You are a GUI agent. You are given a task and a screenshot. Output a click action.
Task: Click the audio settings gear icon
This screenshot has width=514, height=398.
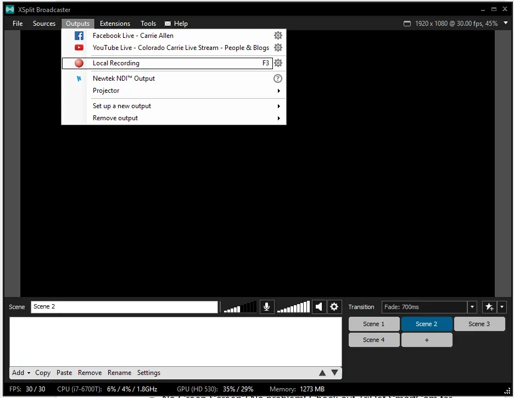[334, 307]
